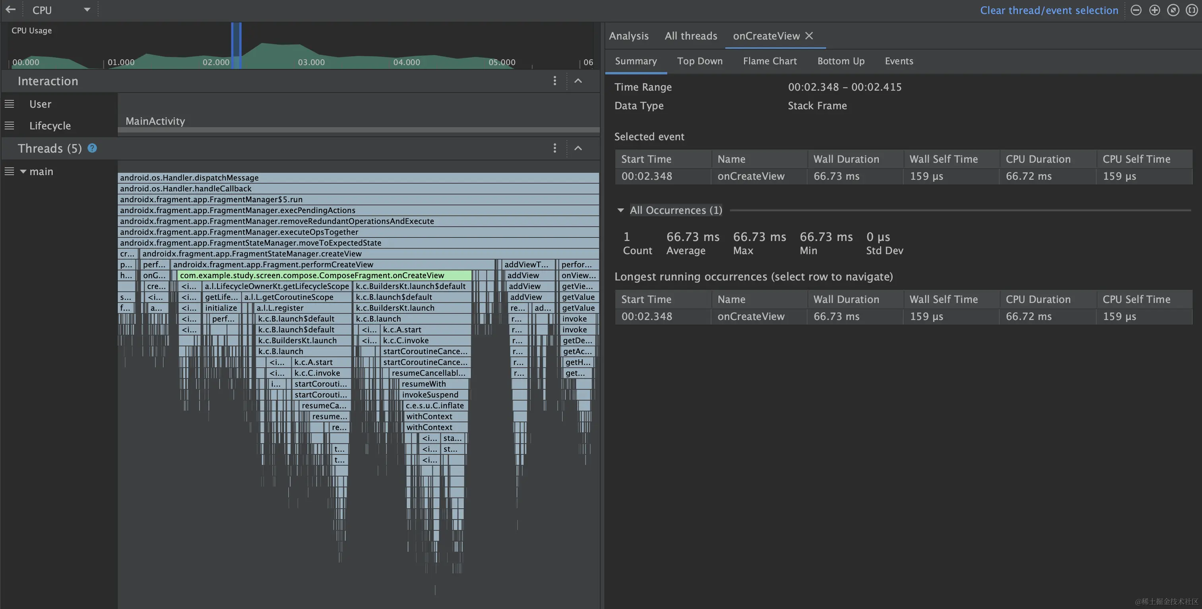Click Clear thread/event selection link
This screenshot has width=1202, height=609.
1049,10
